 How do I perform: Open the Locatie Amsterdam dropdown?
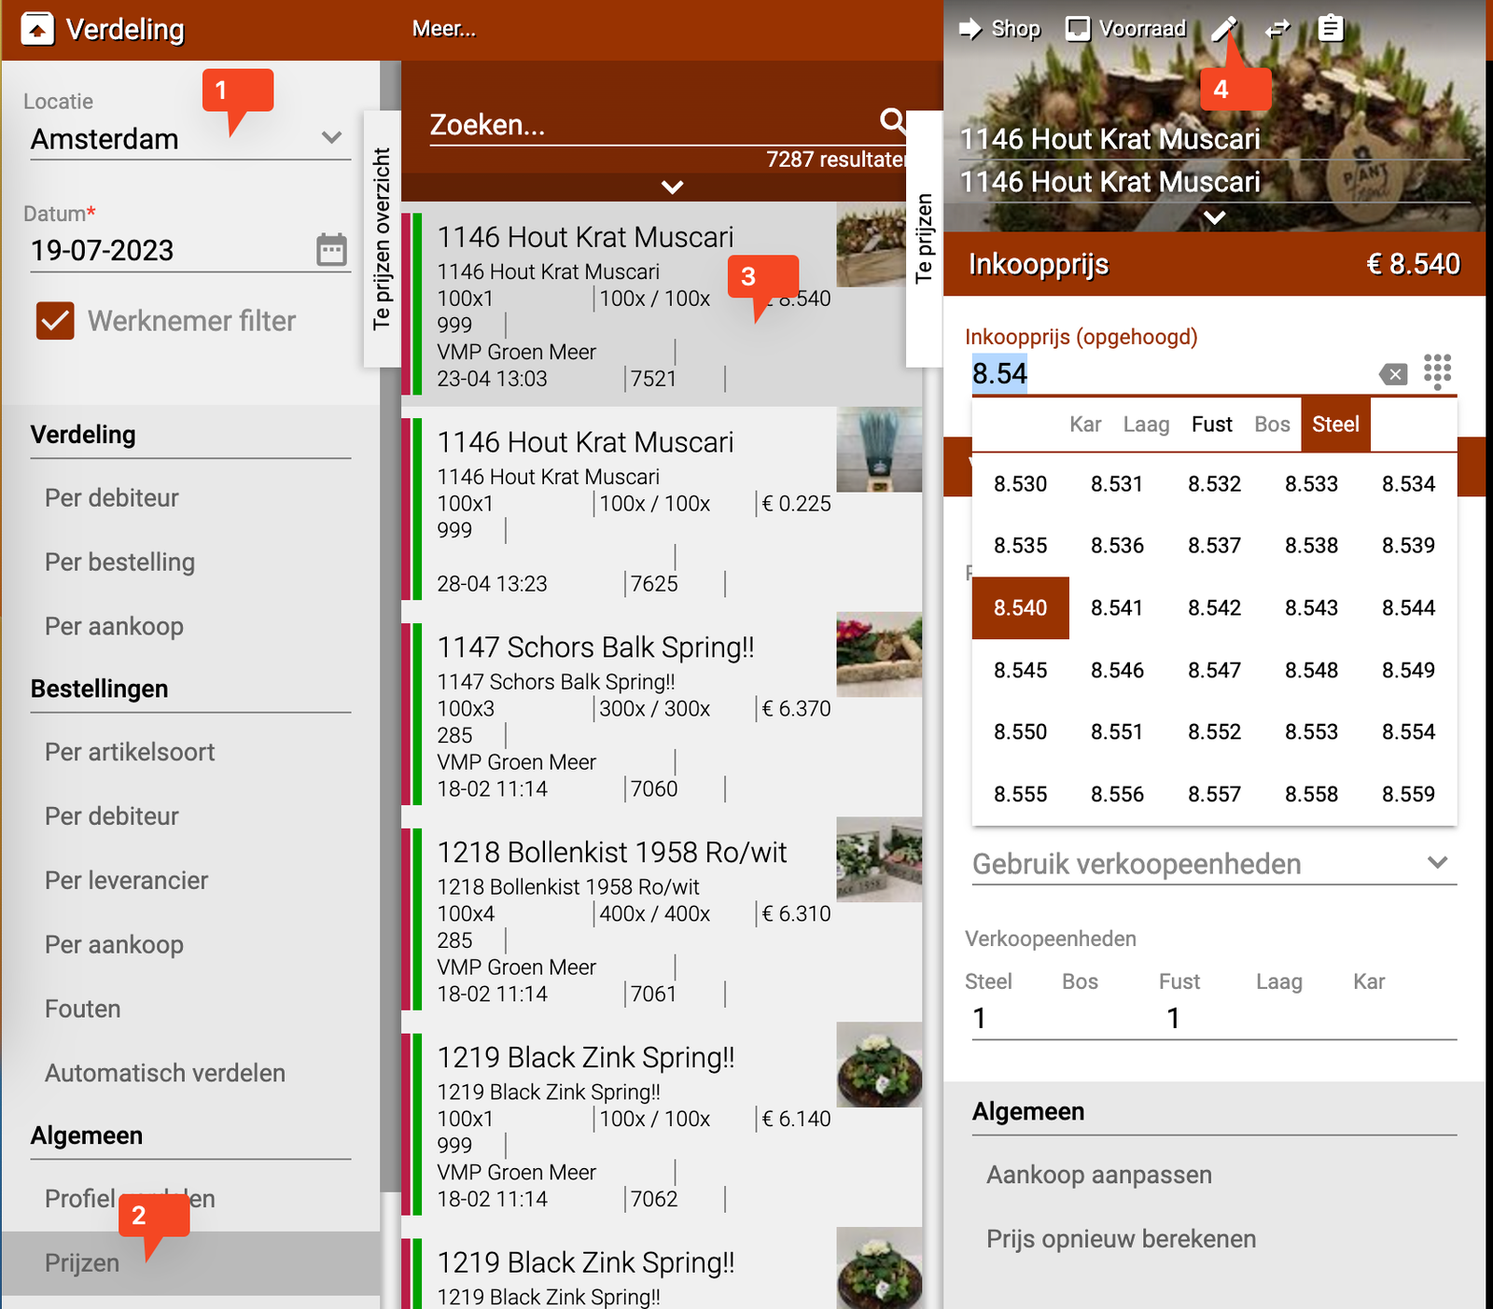[x=190, y=139]
